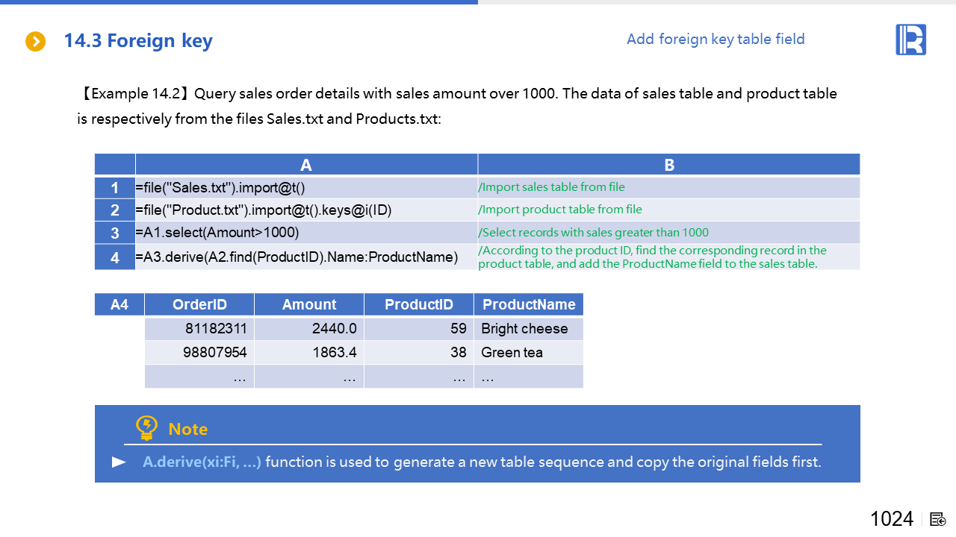Click the lightbulb icon next to Note
956x537 pixels.
click(146, 427)
